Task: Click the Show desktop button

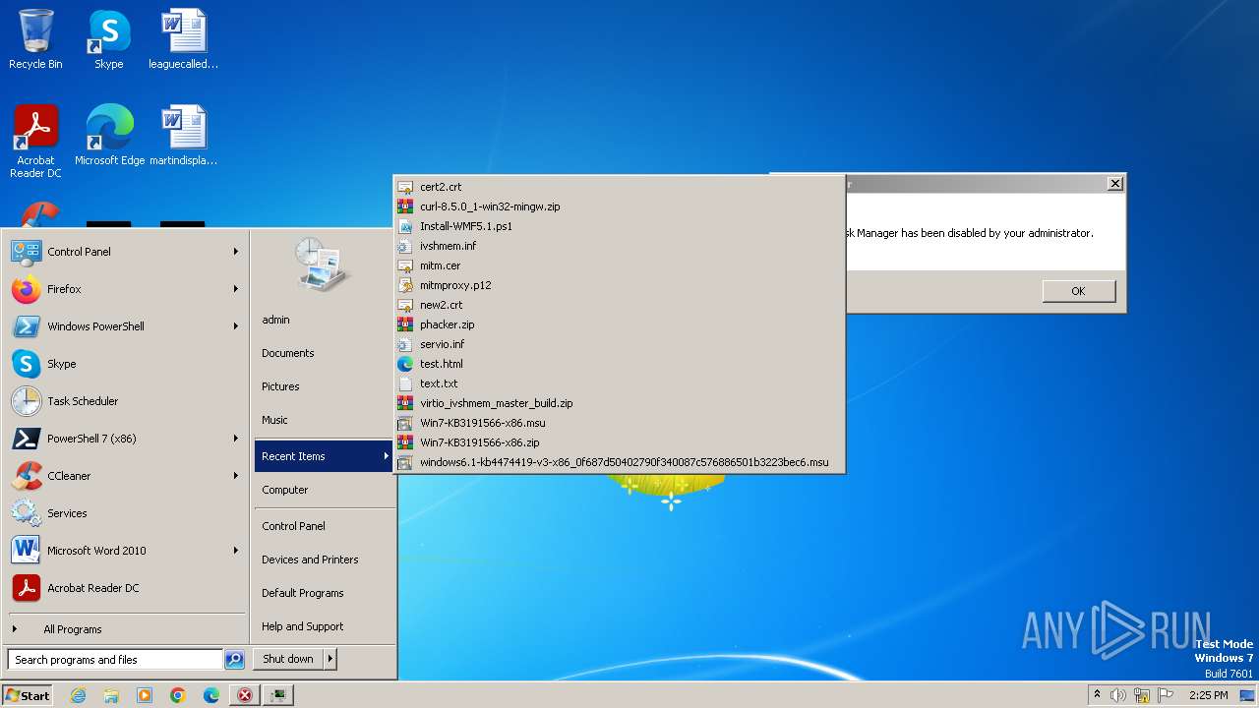Action: [1248, 695]
